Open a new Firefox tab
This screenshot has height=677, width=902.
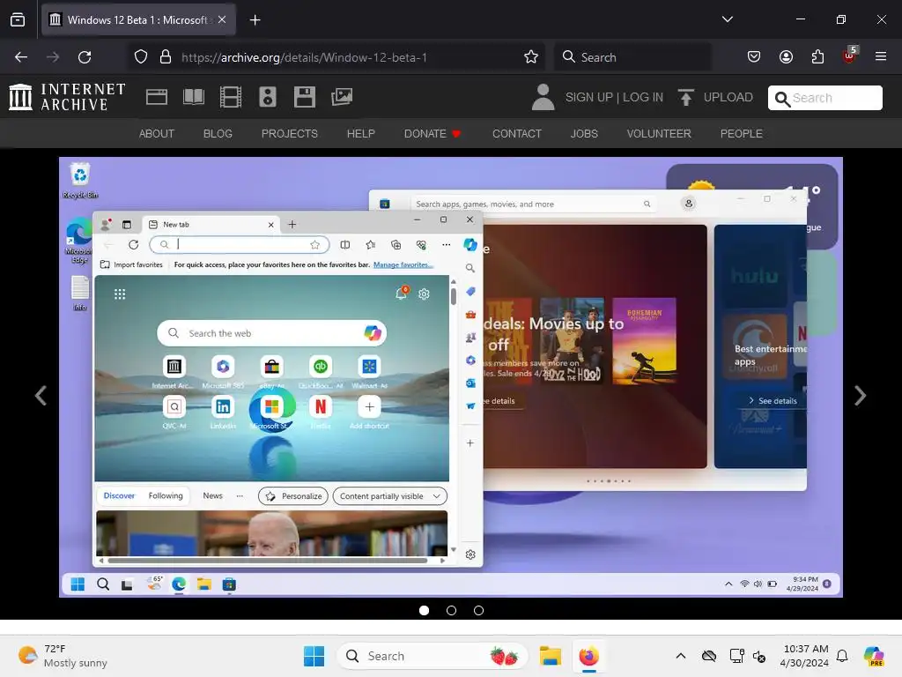(x=255, y=20)
